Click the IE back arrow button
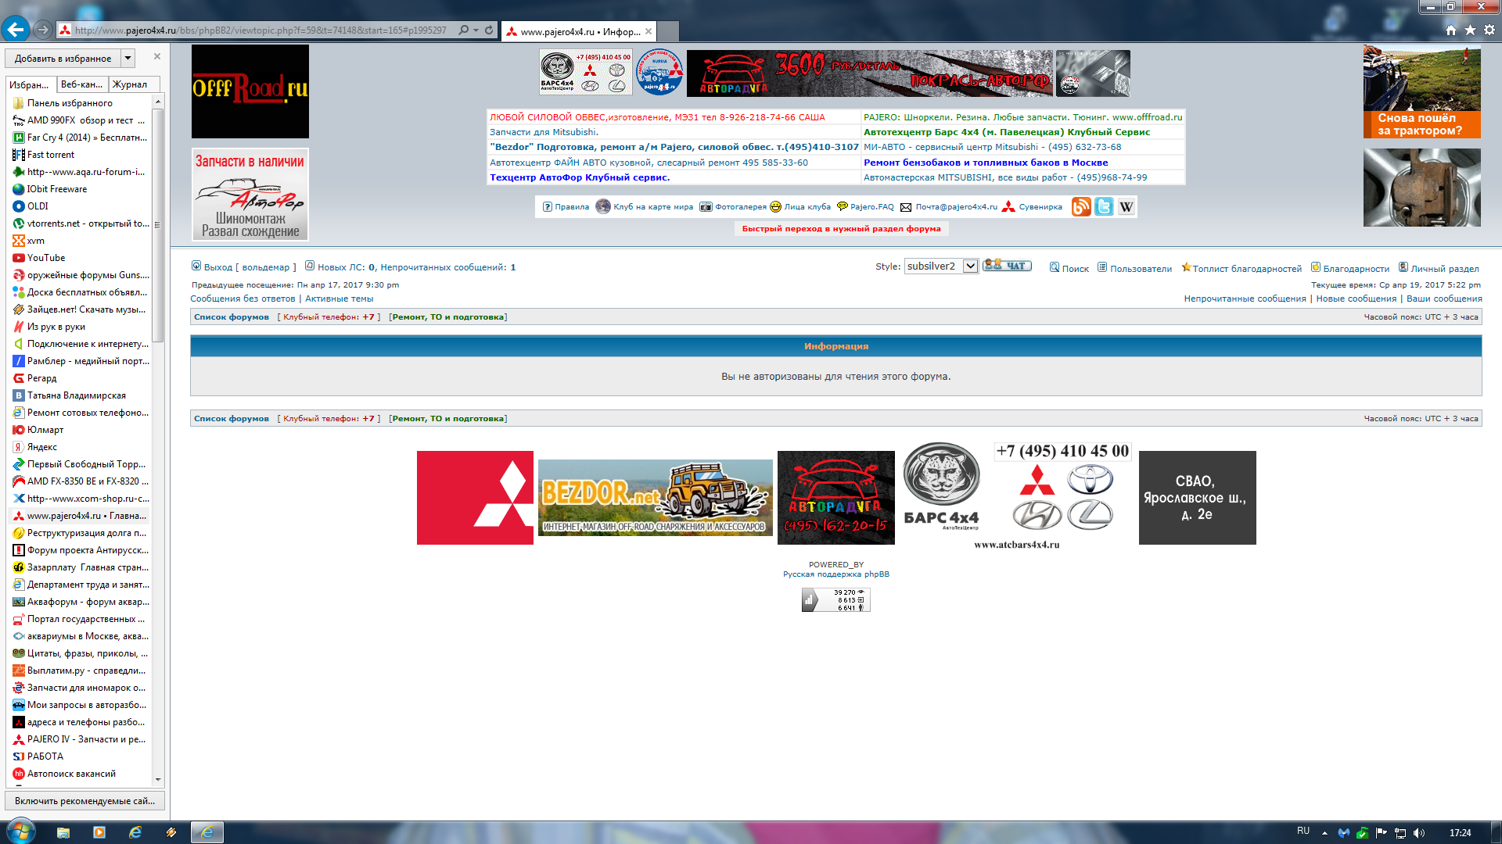1502x844 pixels. [x=16, y=30]
